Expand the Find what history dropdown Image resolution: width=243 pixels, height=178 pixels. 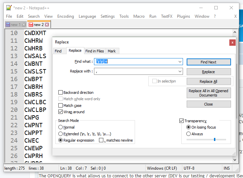click(180, 62)
